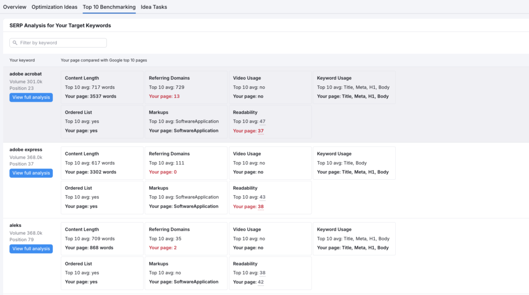This screenshot has width=529, height=295.
Task: Click aleks Readability your page 42
Action: (261, 282)
